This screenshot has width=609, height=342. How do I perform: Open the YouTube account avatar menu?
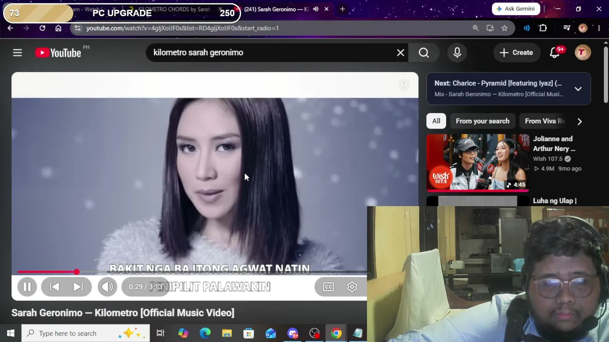pos(583,53)
